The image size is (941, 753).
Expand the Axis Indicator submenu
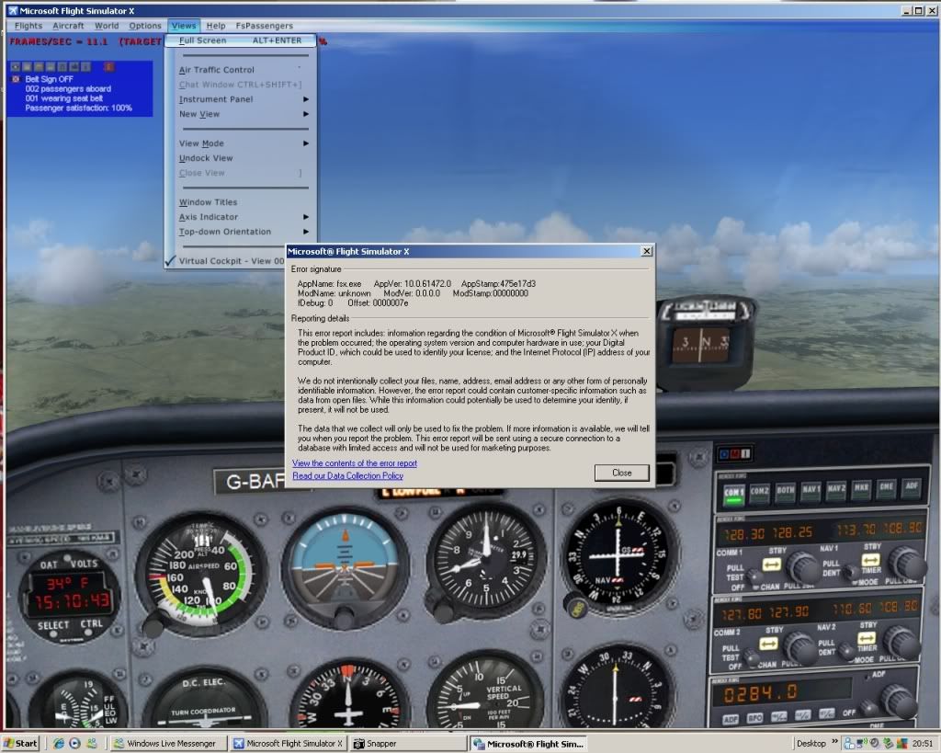[x=243, y=217]
